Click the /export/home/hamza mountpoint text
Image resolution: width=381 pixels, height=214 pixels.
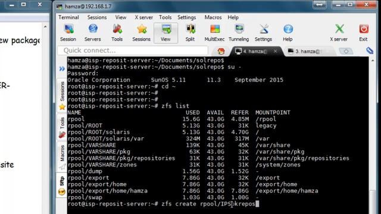(x=287, y=191)
